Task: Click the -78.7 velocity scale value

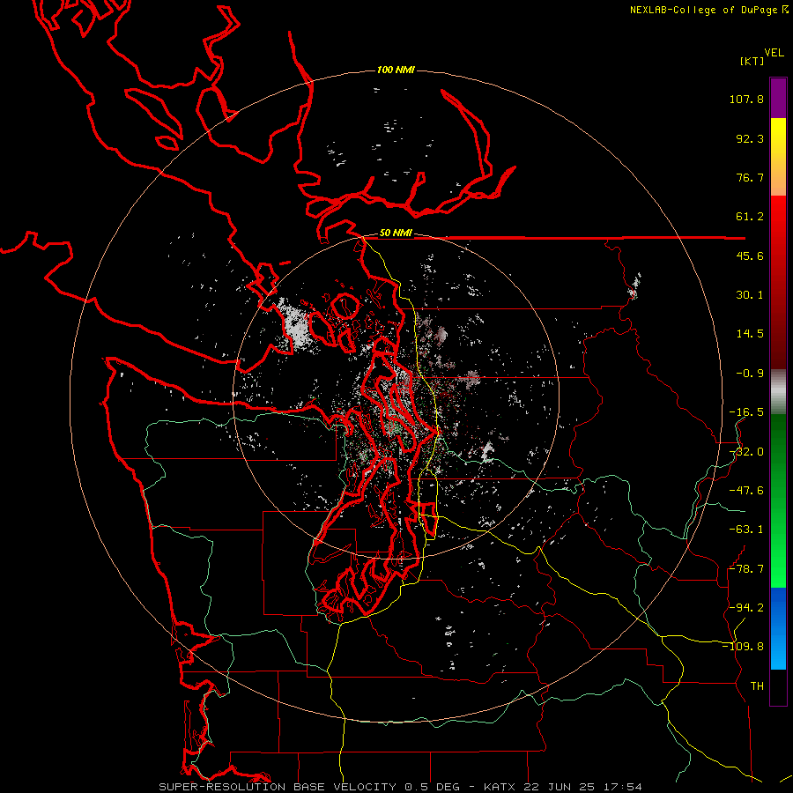Action: pyautogui.click(x=746, y=569)
